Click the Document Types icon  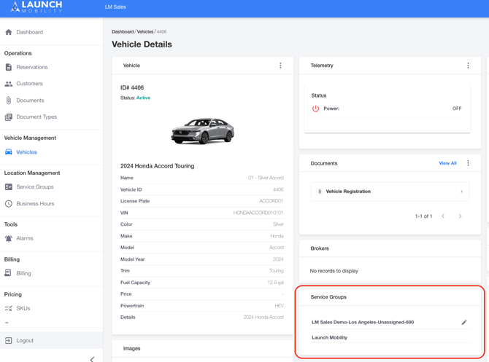point(9,117)
